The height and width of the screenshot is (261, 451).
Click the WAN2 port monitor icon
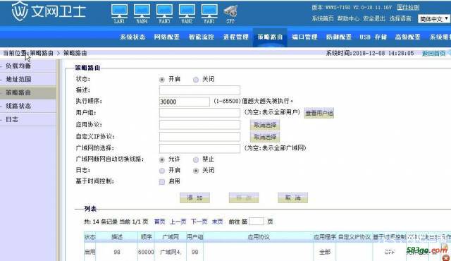click(x=187, y=11)
